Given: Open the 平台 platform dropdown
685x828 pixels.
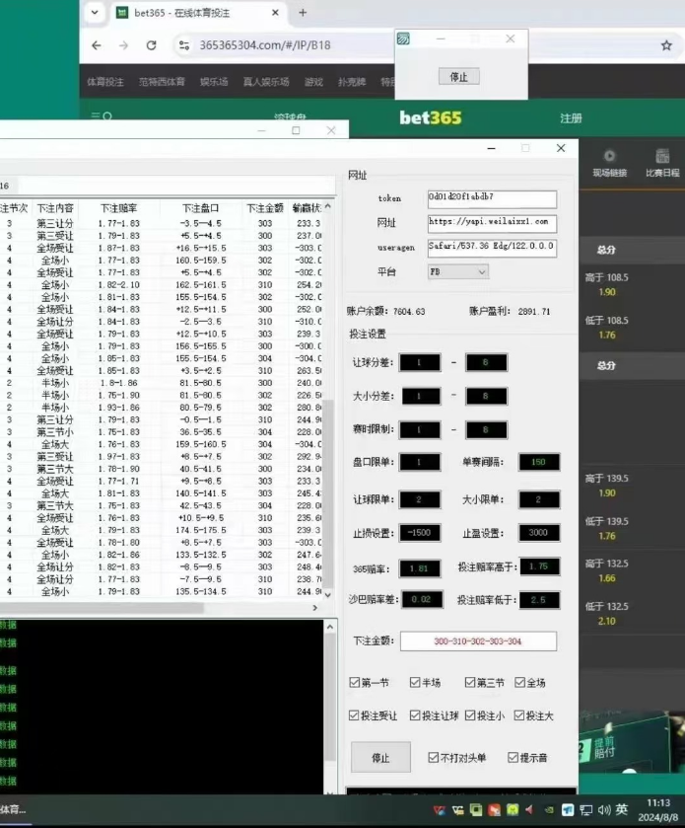Looking at the screenshot, I should pyautogui.click(x=457, y=270).
